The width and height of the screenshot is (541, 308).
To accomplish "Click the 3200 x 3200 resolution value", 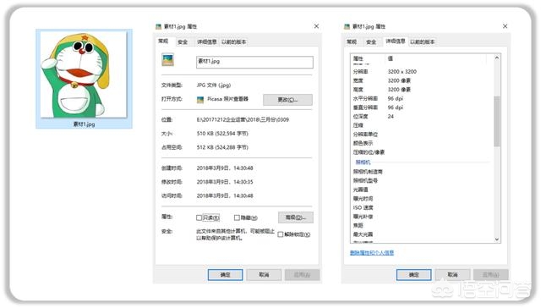I will pyautogui.click(x=402, y=71).
